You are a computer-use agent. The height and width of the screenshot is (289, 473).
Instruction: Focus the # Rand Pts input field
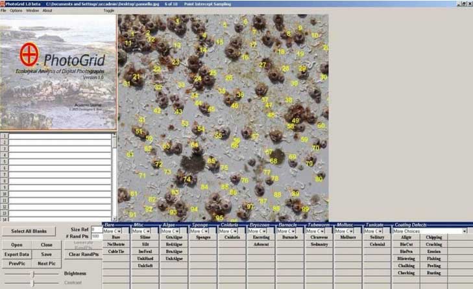coord(96,237)
